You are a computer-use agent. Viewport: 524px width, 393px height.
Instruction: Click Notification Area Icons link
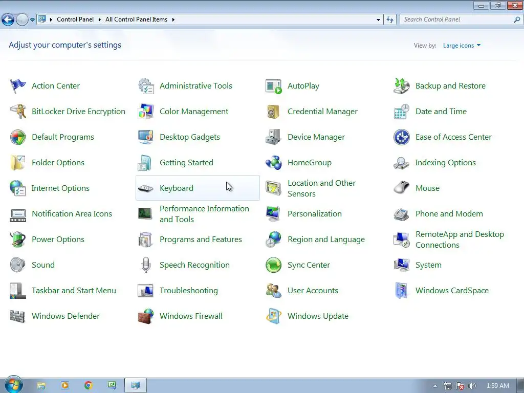point(72,213)
